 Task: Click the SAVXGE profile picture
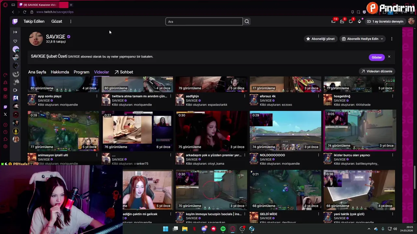pyautogui.click(x=36, y=39)
